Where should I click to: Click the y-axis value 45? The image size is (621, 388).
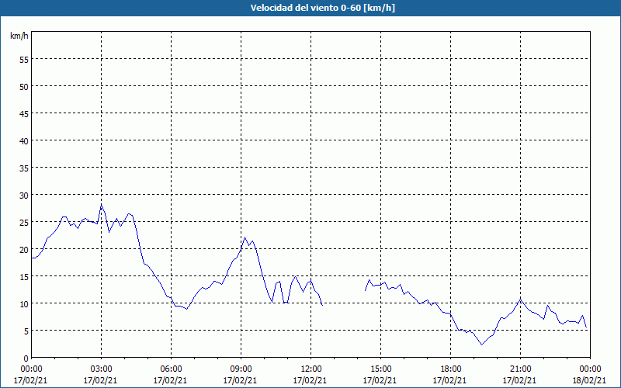(x=24, y=113)
